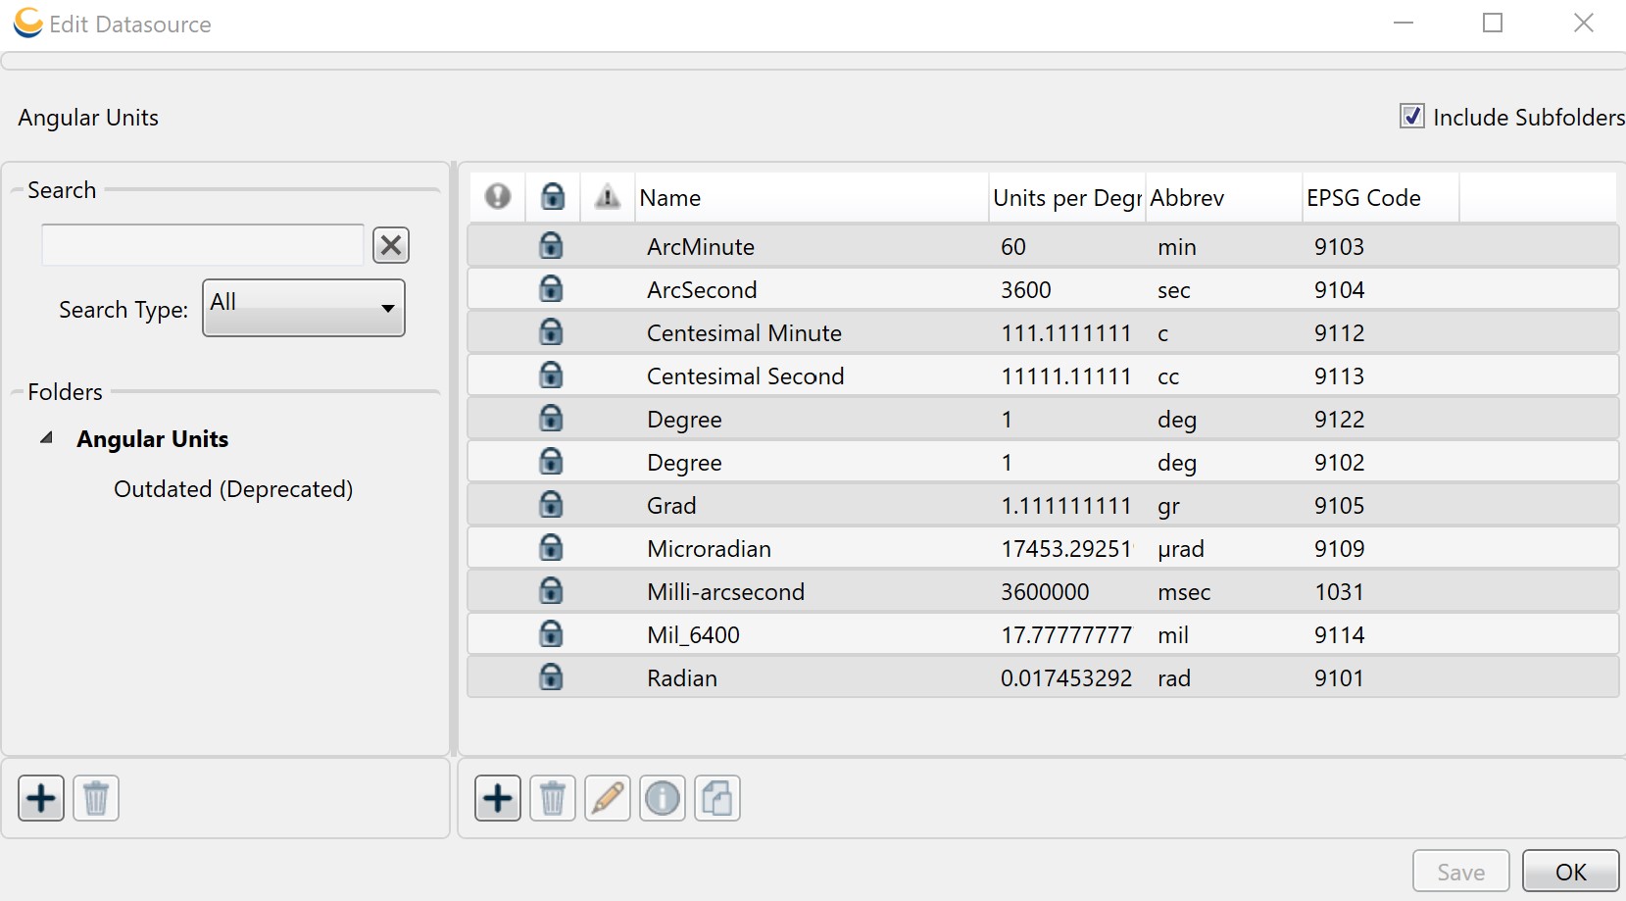Open the unit info icon

[x=663, y=798]
